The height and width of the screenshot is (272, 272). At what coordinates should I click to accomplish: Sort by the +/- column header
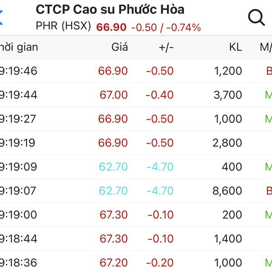click(166, 47)
